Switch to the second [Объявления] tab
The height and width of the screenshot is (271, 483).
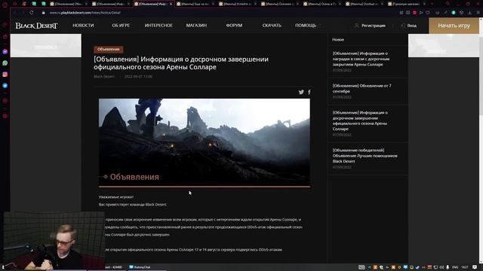[x=111, y=4]
